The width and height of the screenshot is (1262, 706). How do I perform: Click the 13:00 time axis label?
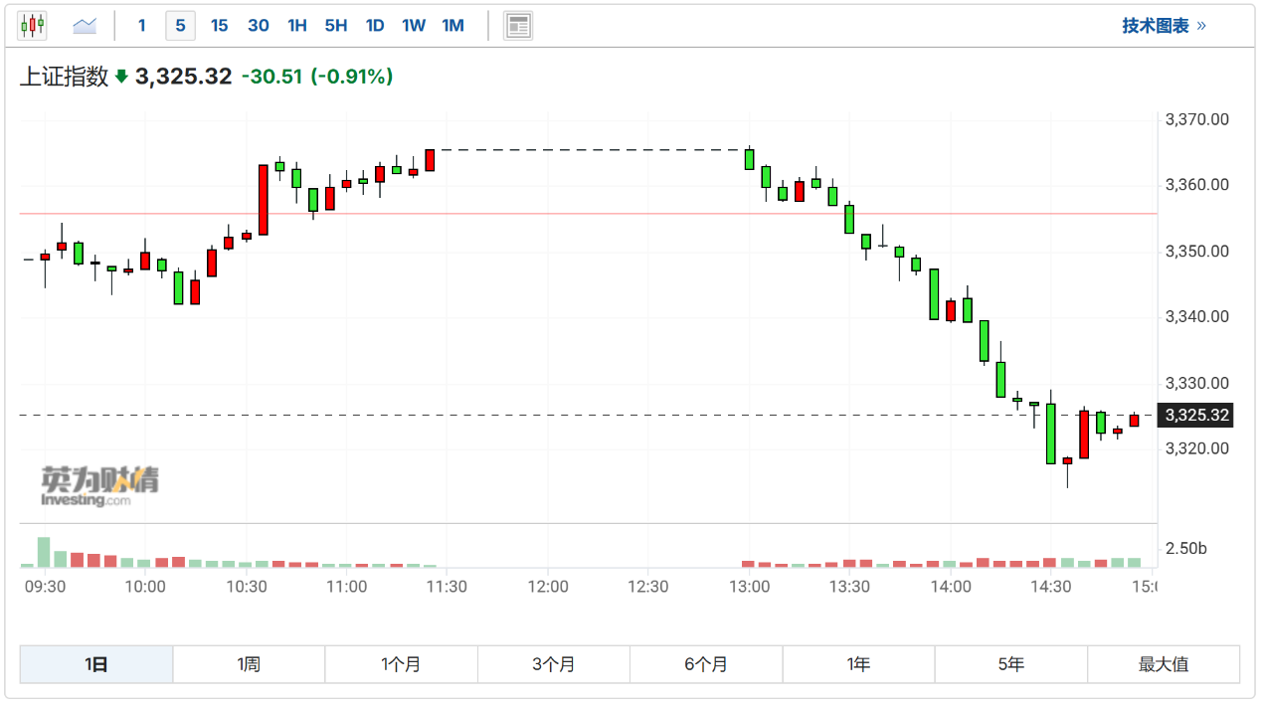749,587
